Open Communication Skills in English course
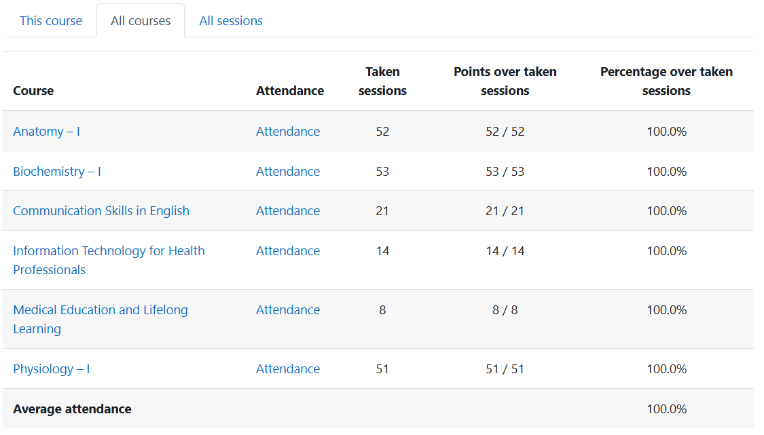This screenshot has height=435, width=764. point(101,211)
